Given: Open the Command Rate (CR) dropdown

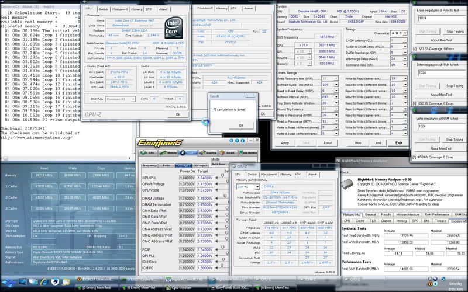Looking at the screenshot, I should point(399,65).
